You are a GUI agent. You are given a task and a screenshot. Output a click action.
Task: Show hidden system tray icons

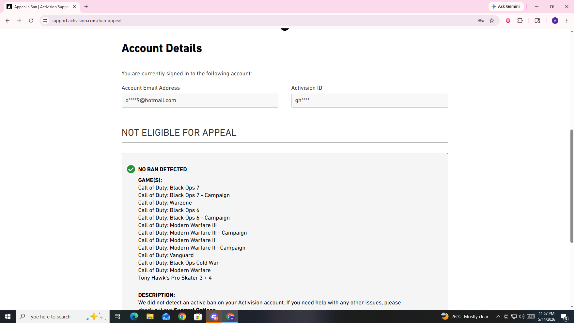(498, 316)
